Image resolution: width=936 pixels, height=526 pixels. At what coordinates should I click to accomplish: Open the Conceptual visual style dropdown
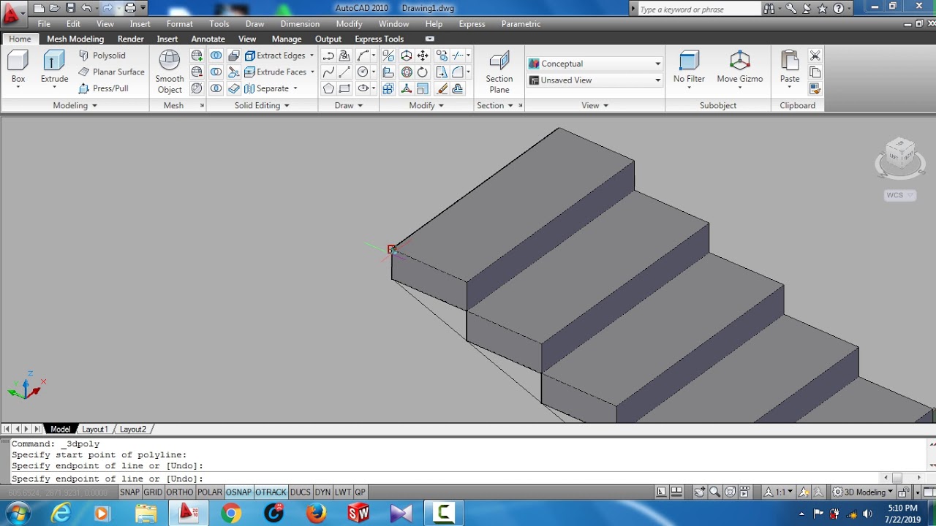click(595, 64)
